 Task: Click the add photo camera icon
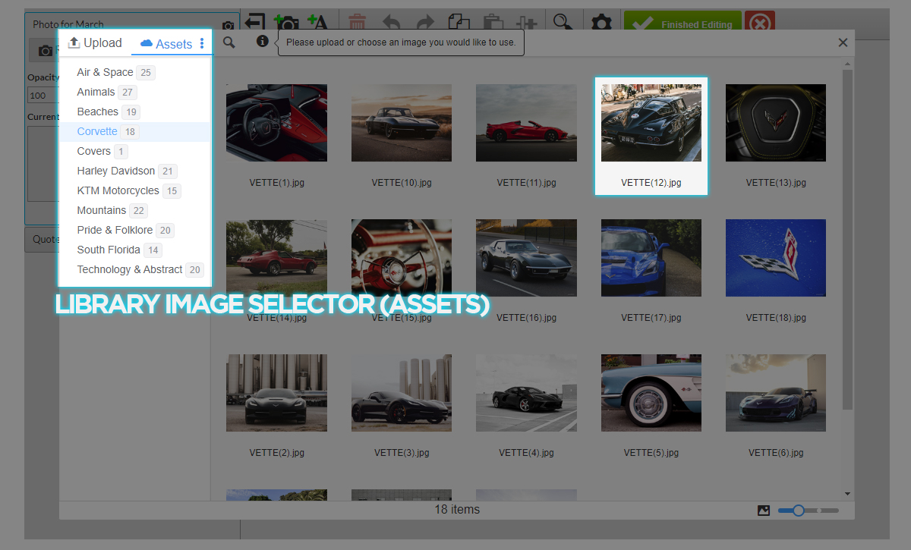click(286, 23)
